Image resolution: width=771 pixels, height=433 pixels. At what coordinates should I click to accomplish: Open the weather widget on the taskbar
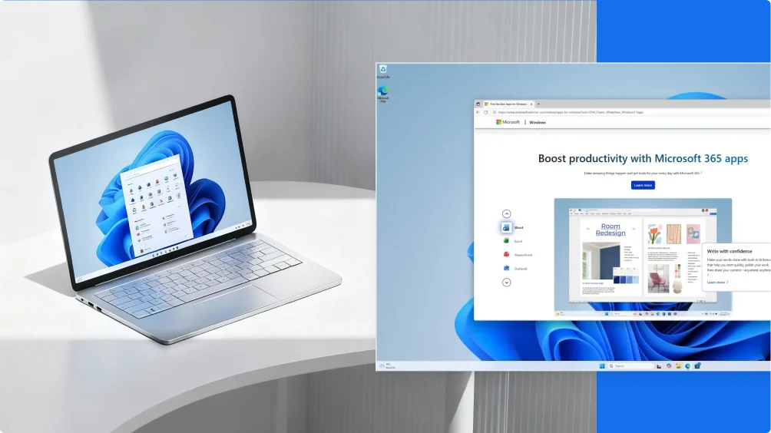(x=388, y=365)
